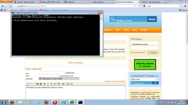Viewport: 188px width, 105px height.
Task: Click the mail input field
Action: pyautogui.click(x=49, y=76)
